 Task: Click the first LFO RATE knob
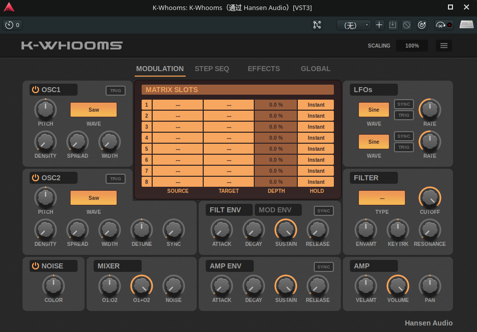click(430, 110)
